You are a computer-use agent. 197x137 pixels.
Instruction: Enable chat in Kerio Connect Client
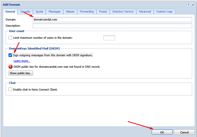click(10, 90)
